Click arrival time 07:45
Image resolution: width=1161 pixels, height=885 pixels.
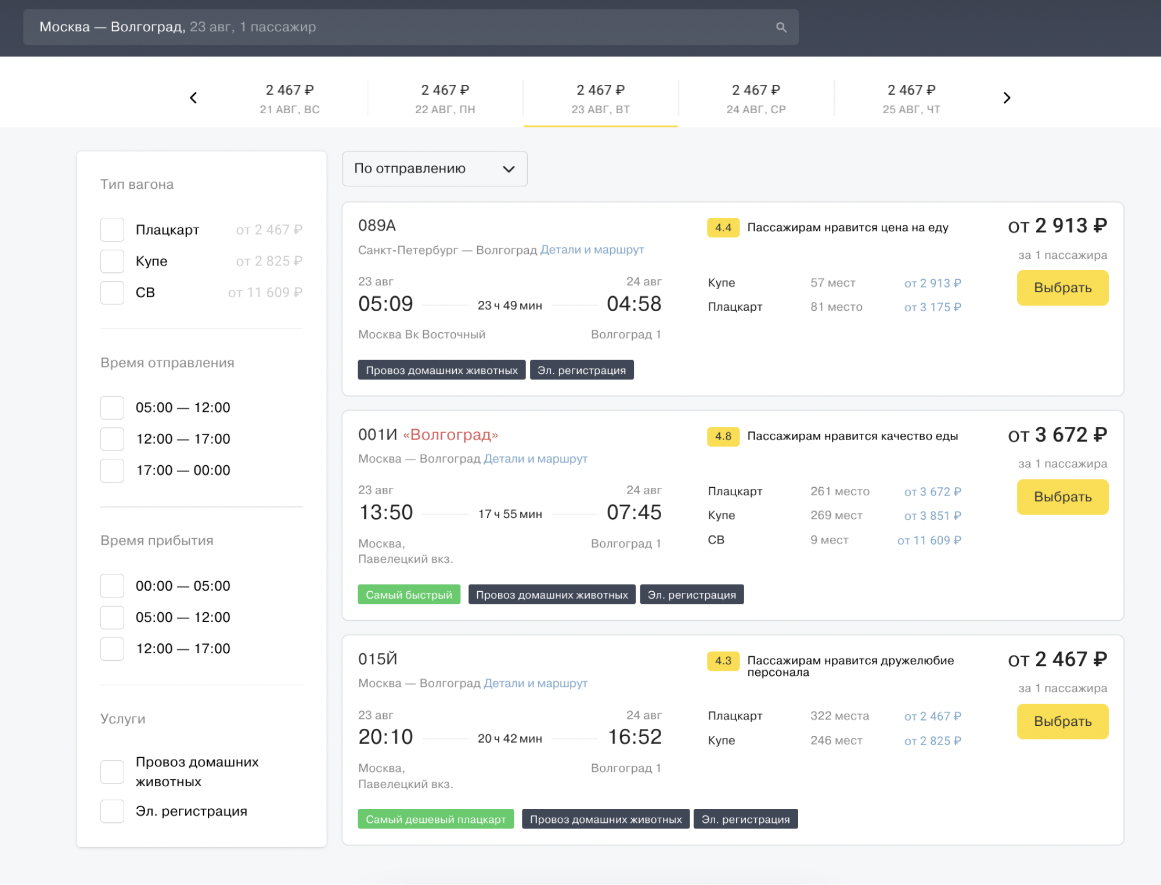pos(634,512)
